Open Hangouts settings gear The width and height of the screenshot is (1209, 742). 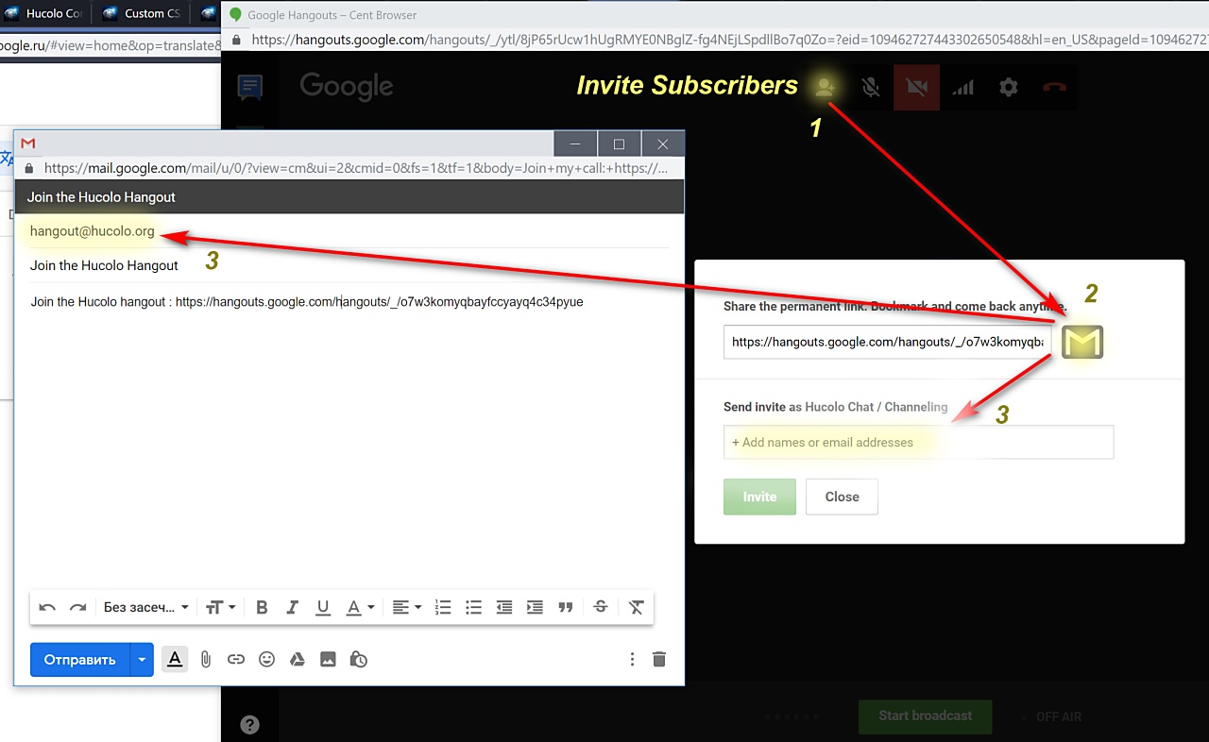click(x=1008, y=88)
